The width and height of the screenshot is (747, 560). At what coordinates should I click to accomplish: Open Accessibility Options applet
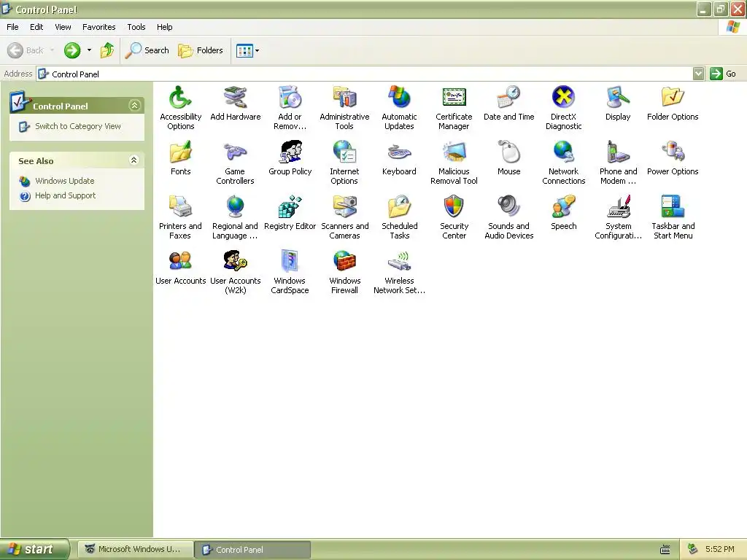pyautogui.click(x=181, y=108)
